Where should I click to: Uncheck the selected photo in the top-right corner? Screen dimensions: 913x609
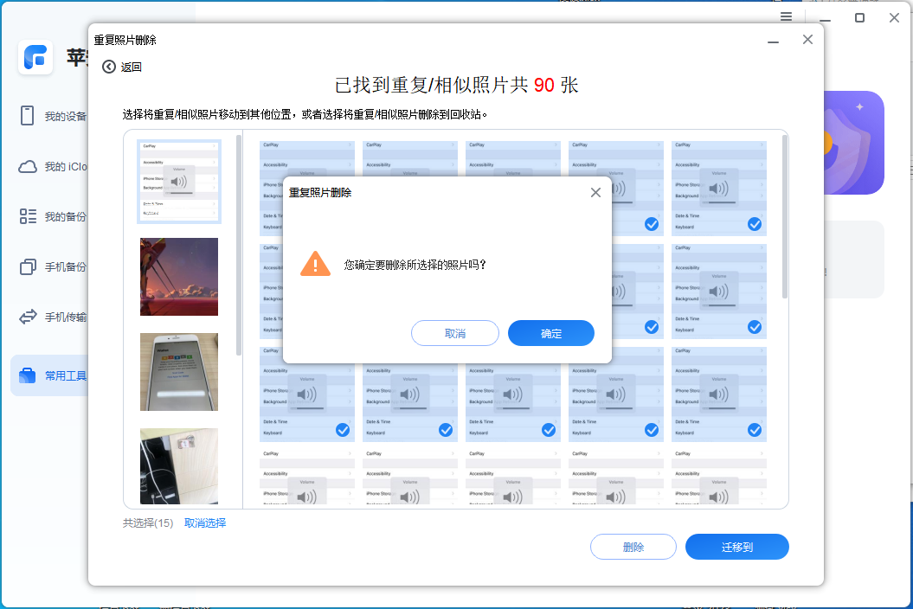pos(754,224)
